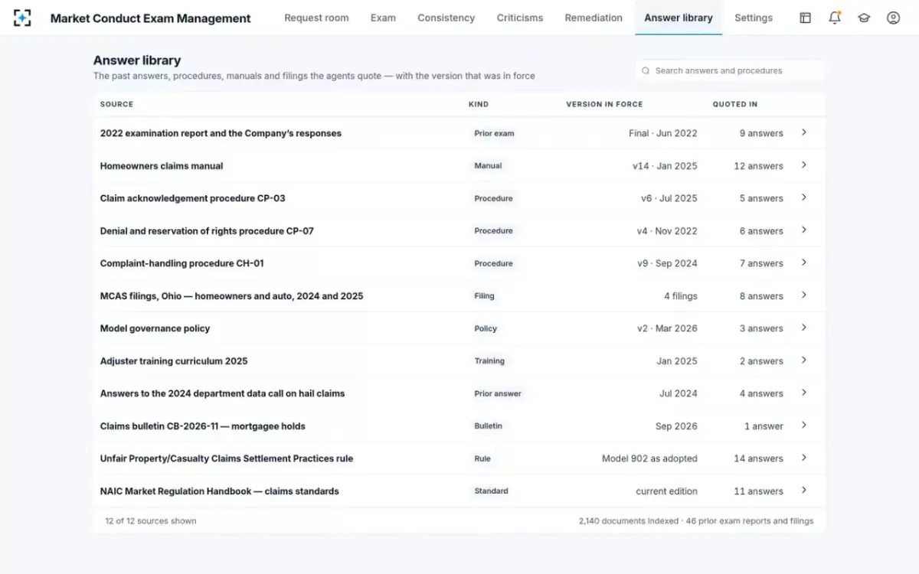This screenshot has width=919, height=574.
Task: Expand the Model governance policy chevron
Action: (804, 328)
